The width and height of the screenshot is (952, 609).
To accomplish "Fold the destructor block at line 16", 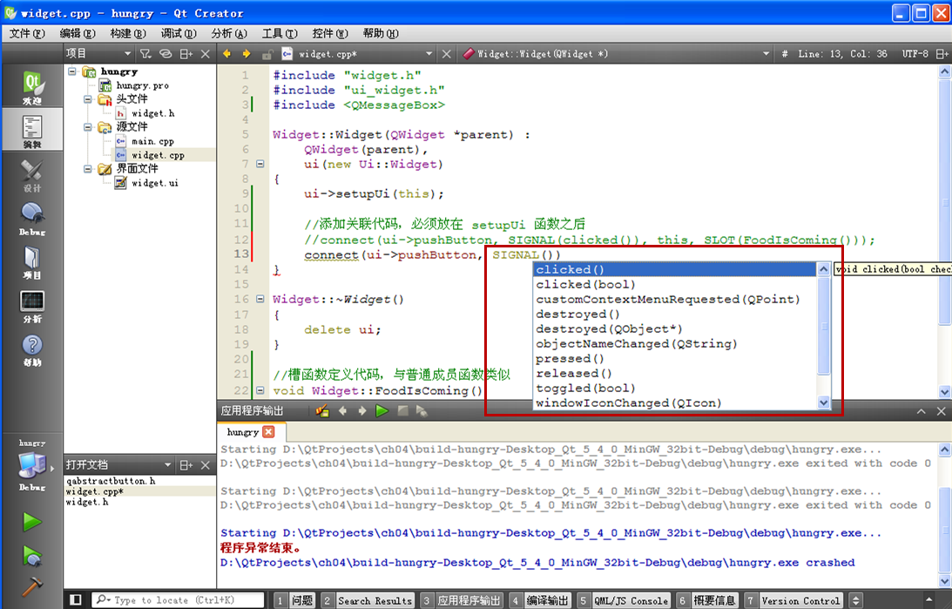I will click(260, 299).
